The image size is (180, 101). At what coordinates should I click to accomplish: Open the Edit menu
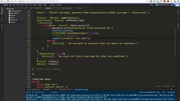pyautogui.click(x=14, y=5)
